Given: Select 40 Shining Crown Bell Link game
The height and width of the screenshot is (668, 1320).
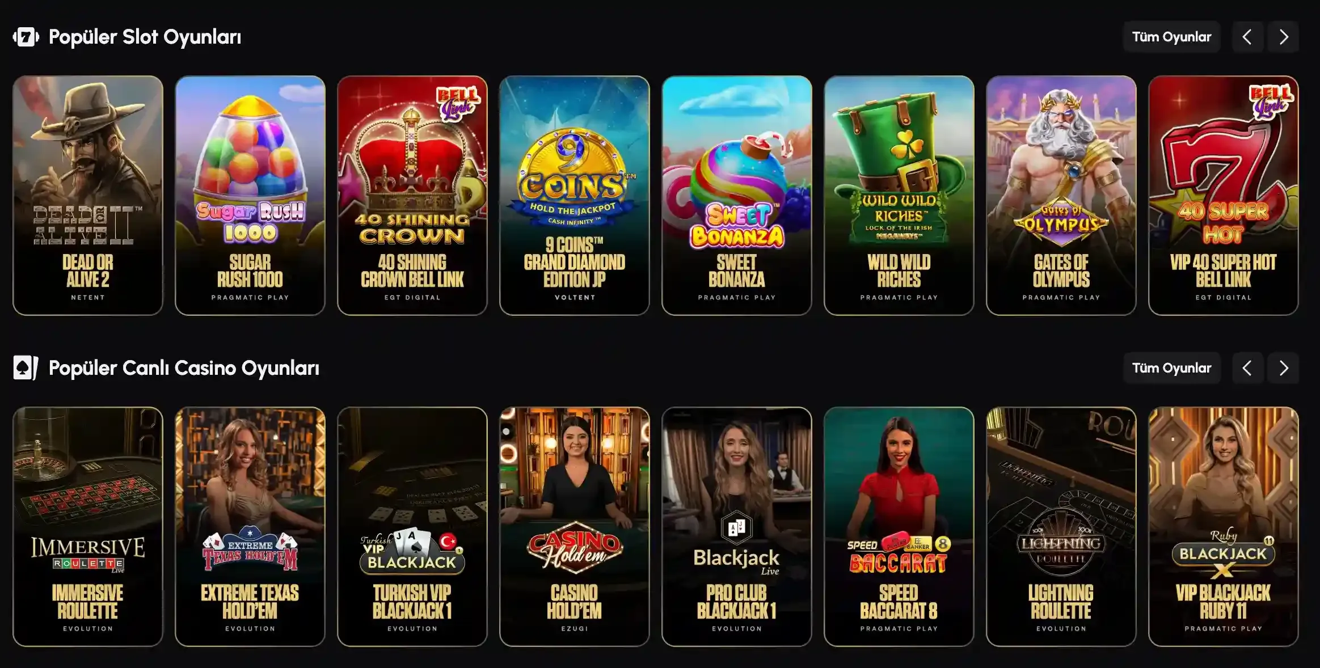Looking at the screenshot, I should 412,196.
